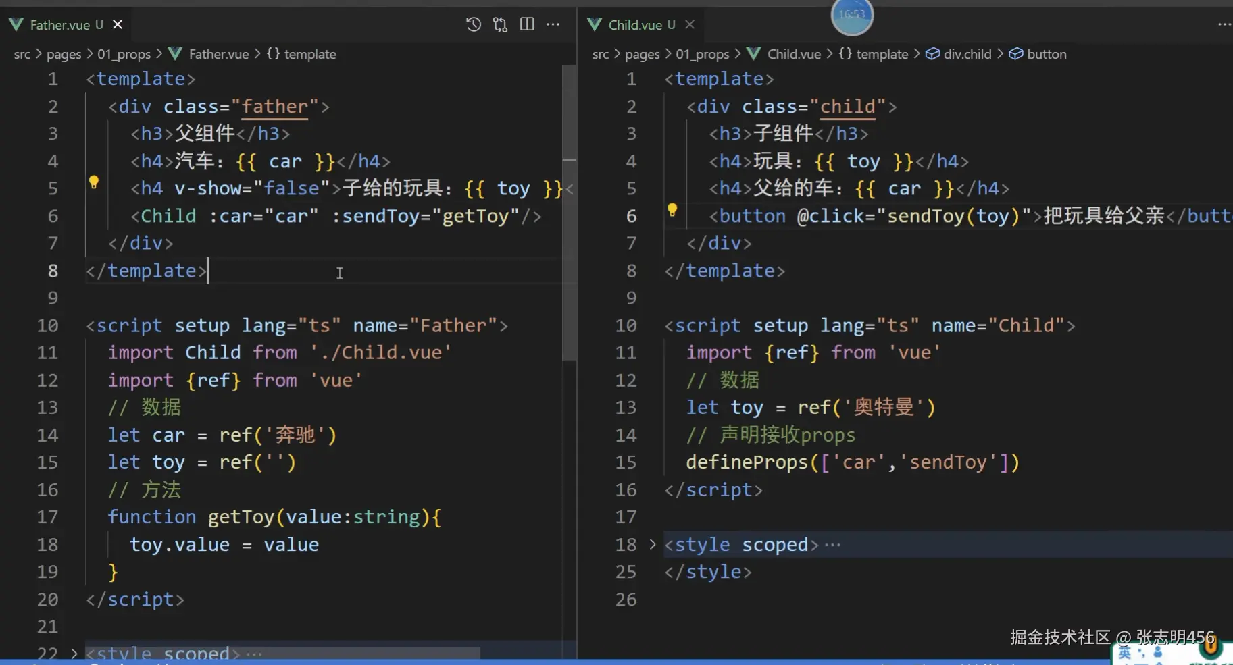Open the pages breadcrumb in Father.vue editor
Screen dimensions: 1233x665
64,54
